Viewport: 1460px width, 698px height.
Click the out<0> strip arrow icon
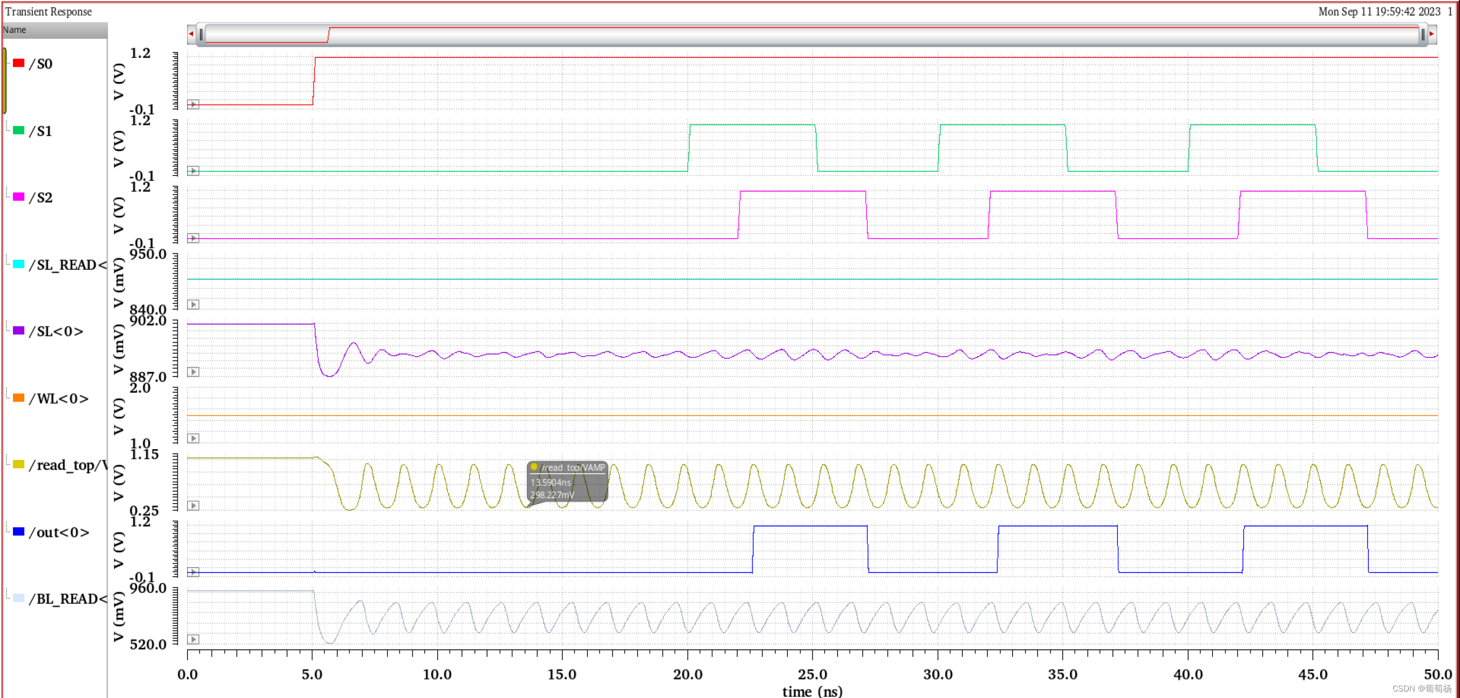[x=193, y=572]
